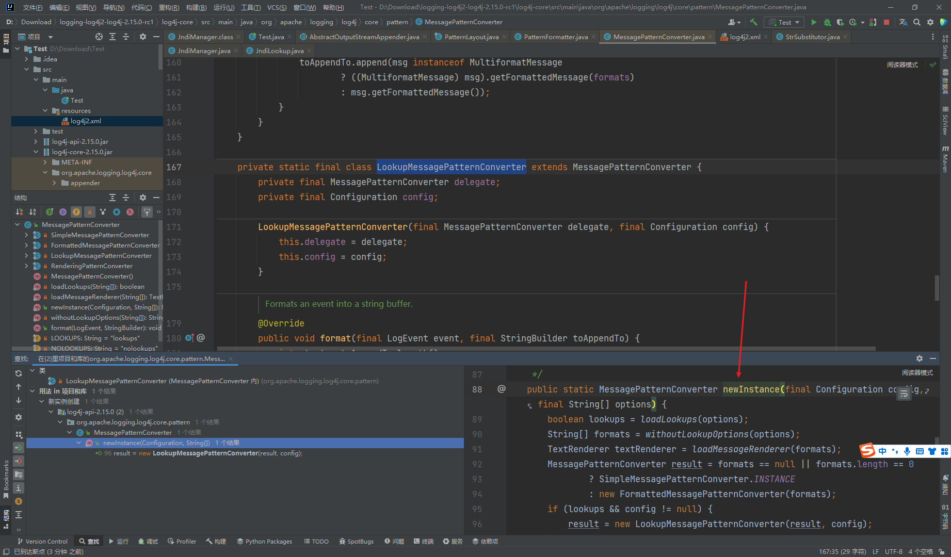Click 阅读器模式 in upper editor
951x557 pixels.
[x=902, y=64]
